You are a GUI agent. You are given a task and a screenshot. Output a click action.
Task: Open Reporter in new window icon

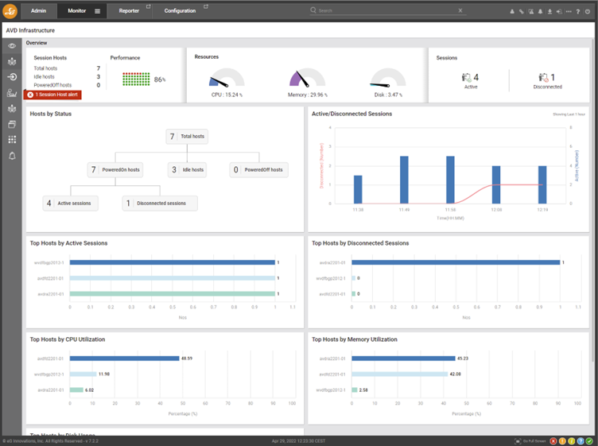point(149,6)
